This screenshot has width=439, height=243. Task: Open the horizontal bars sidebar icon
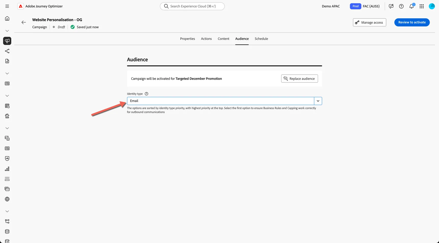7,179
